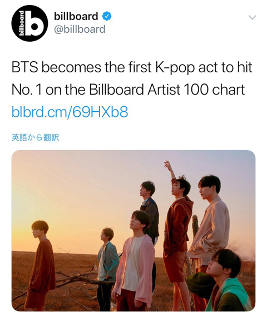The height and width of the screenshot is (317, 267).
Task: Select the tweet text about BTS
Action: pyautogui.click(x=132, y=78)
